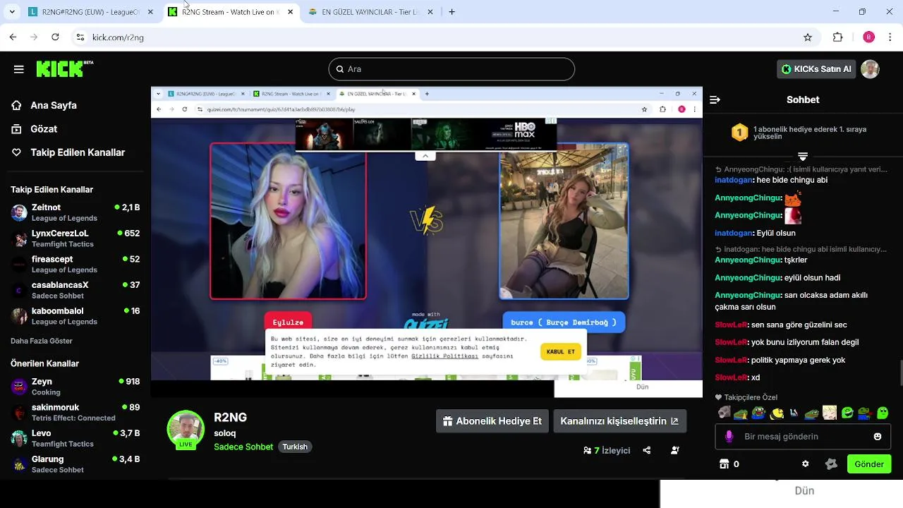This screenshot has height=508, width=903.
Task: Select the bee emote
Action: click(777, 413)
